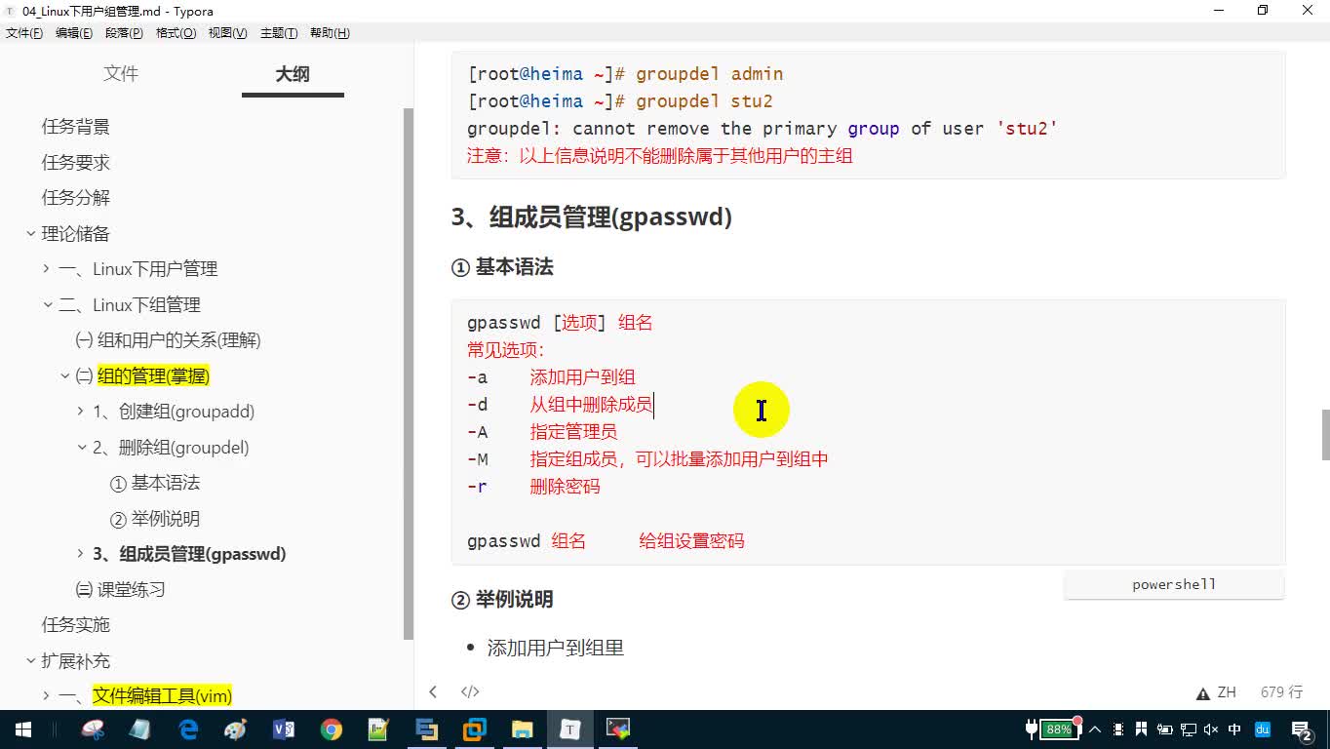Expand 一、文件编辑工具(vim) node
This screenshot has height=749, width=1330.
tap(47, 695)
